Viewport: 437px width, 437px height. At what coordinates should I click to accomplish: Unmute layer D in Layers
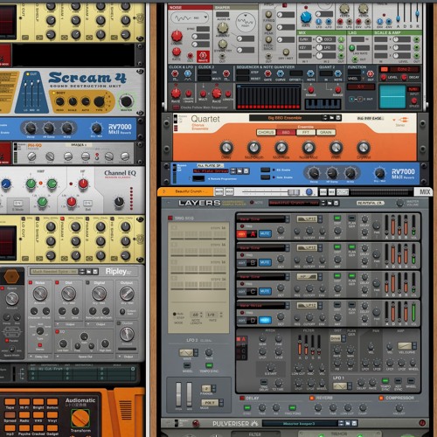click(265, 320)
